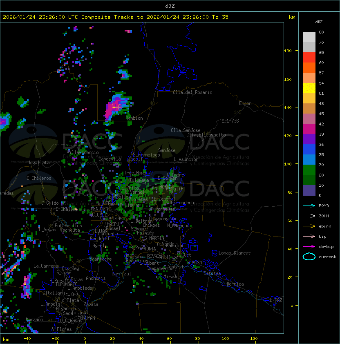Click the 'Encon' map label

coord(245,103)
